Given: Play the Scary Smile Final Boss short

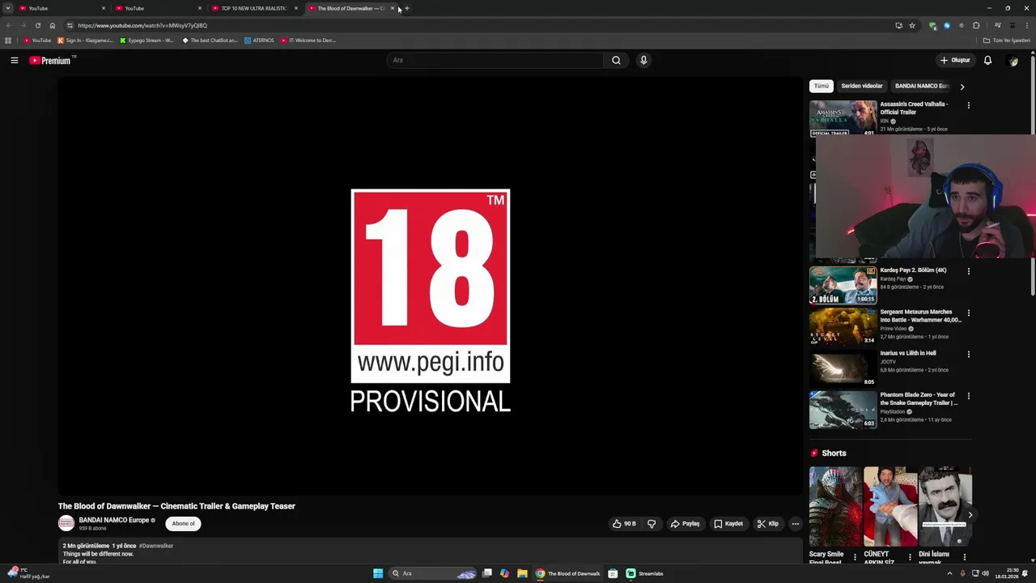Looking at the screenshot, I should coord(835,506).
